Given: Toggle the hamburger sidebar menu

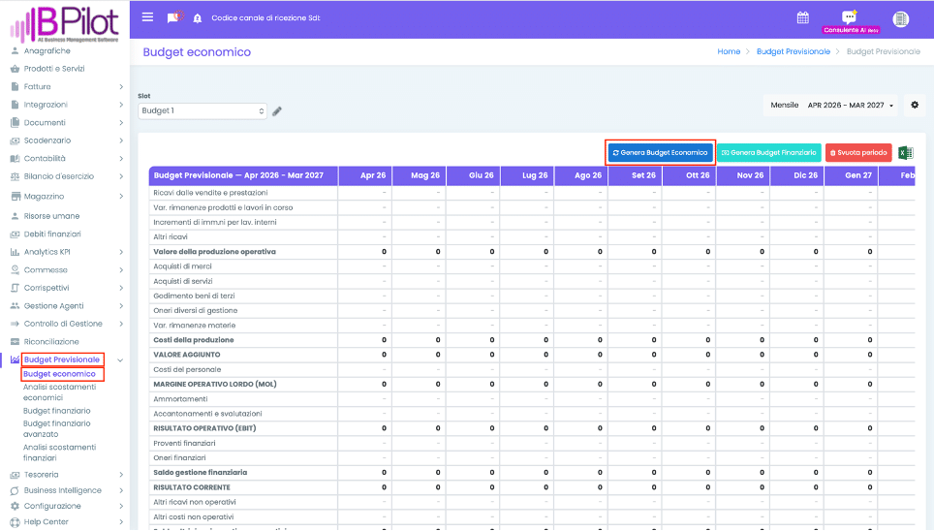Looking at the screenshot, I should (147, 17).
